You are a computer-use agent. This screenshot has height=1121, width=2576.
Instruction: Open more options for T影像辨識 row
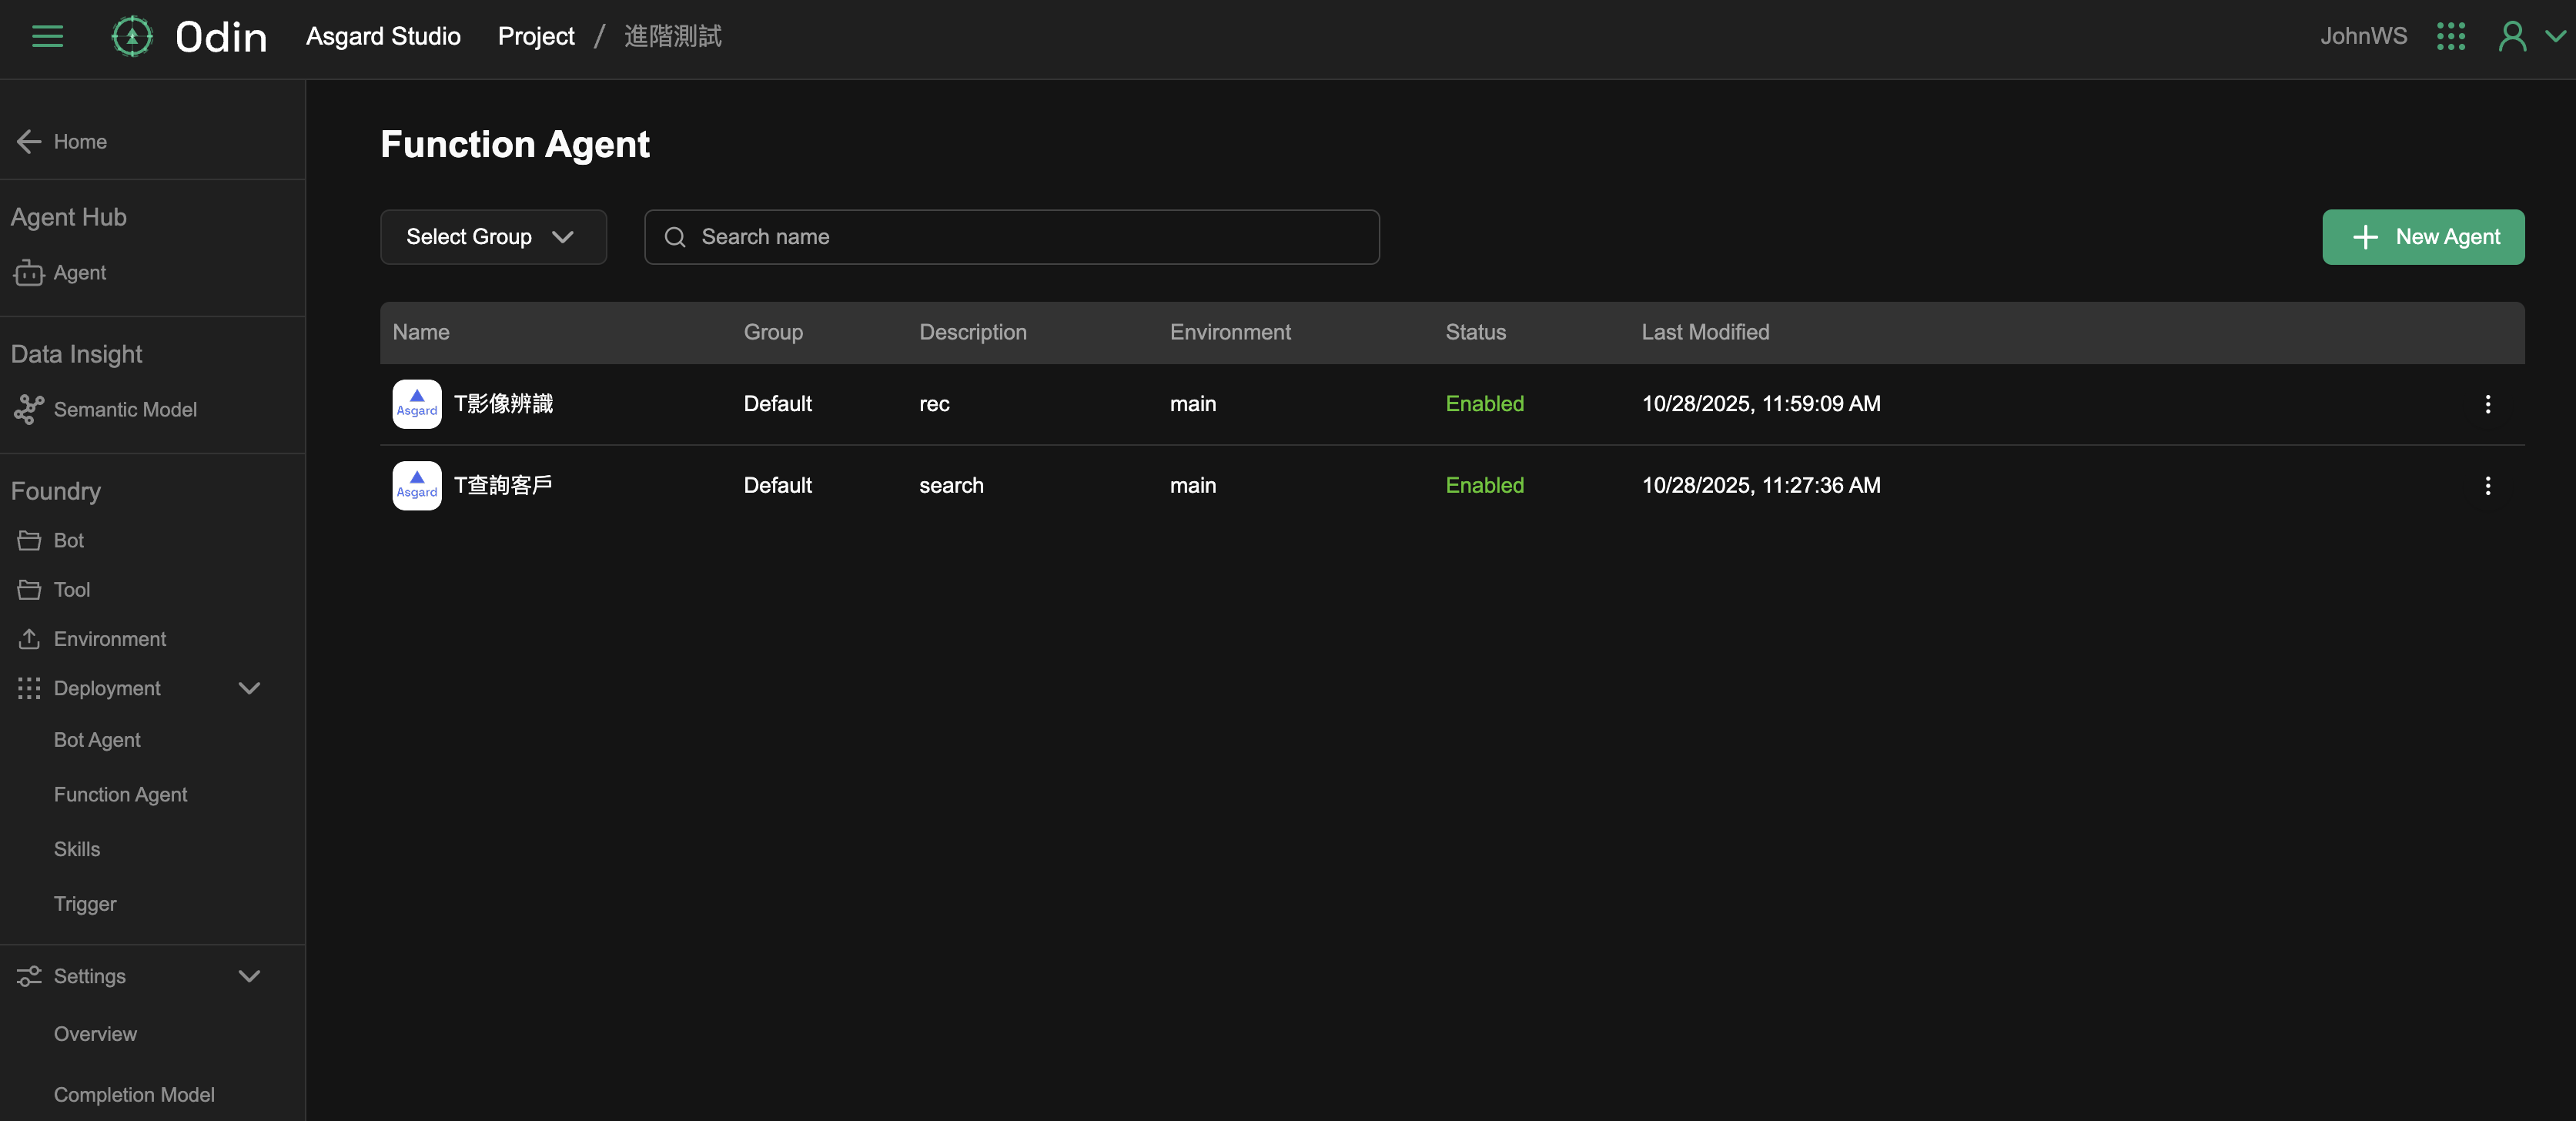2487,404
